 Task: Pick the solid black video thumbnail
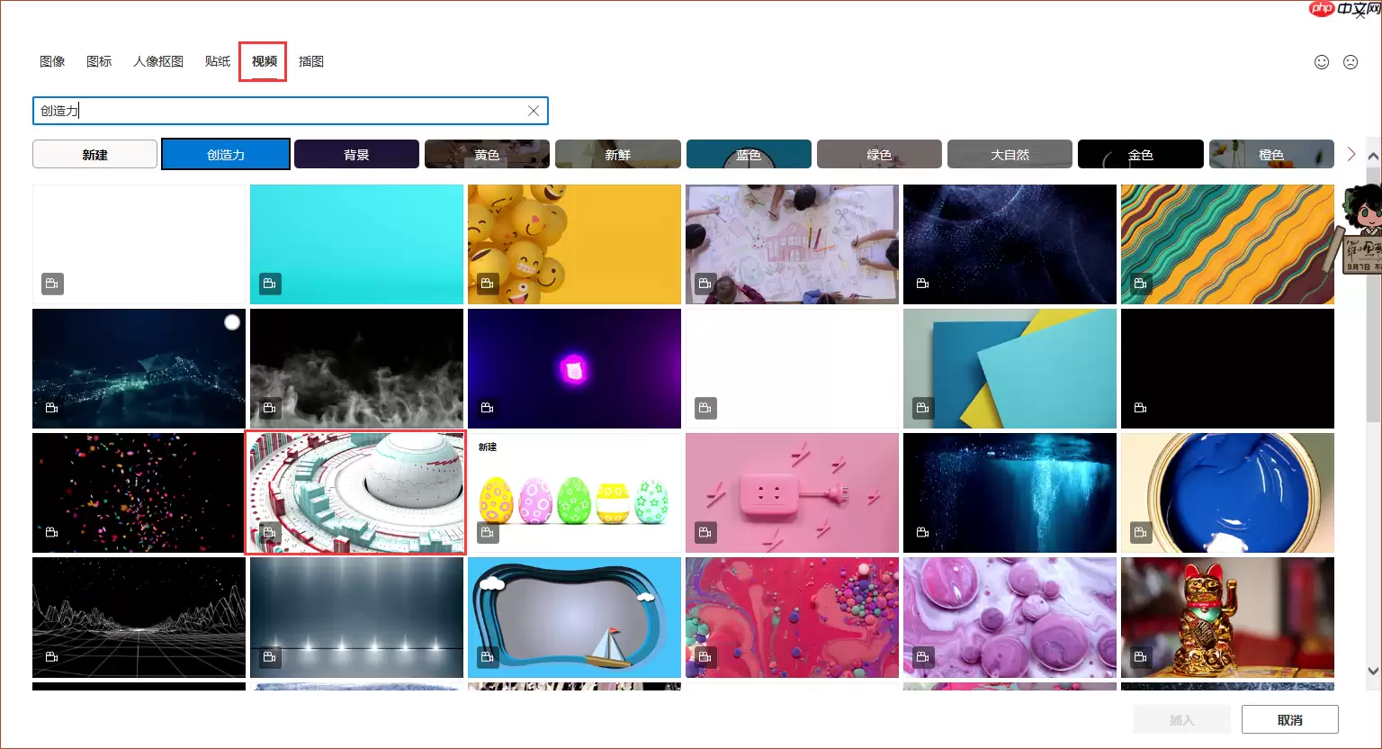[x=1227, y=368]
